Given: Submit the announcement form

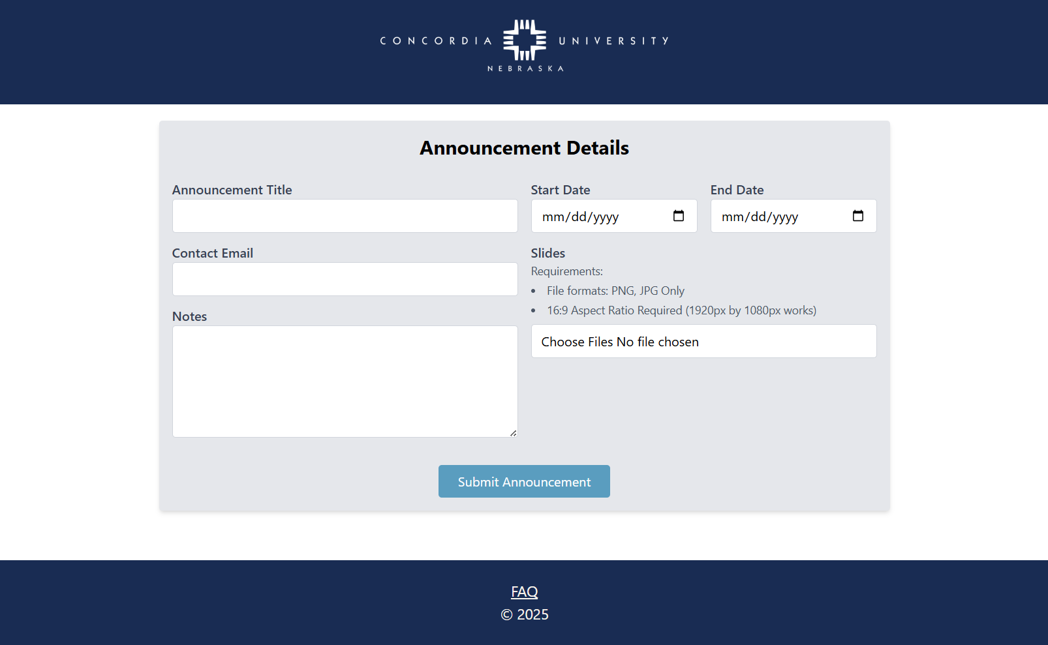Looking at the screenshot, I should (524, 481).
